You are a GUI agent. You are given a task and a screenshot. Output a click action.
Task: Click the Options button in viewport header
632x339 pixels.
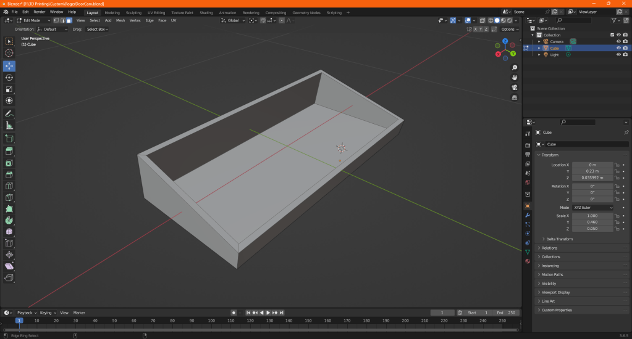tap(509, 29)
